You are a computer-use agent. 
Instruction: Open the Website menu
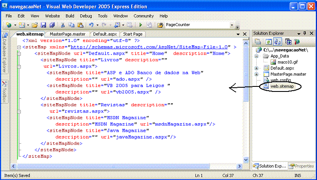point(52,16)
